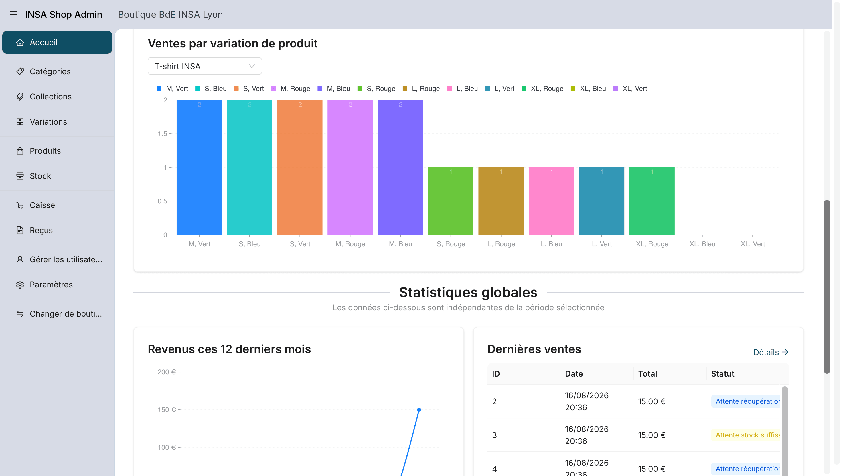Click the arrow icon beside Détails
This screenshot has height=476, width=841.
tap(785, 352)
